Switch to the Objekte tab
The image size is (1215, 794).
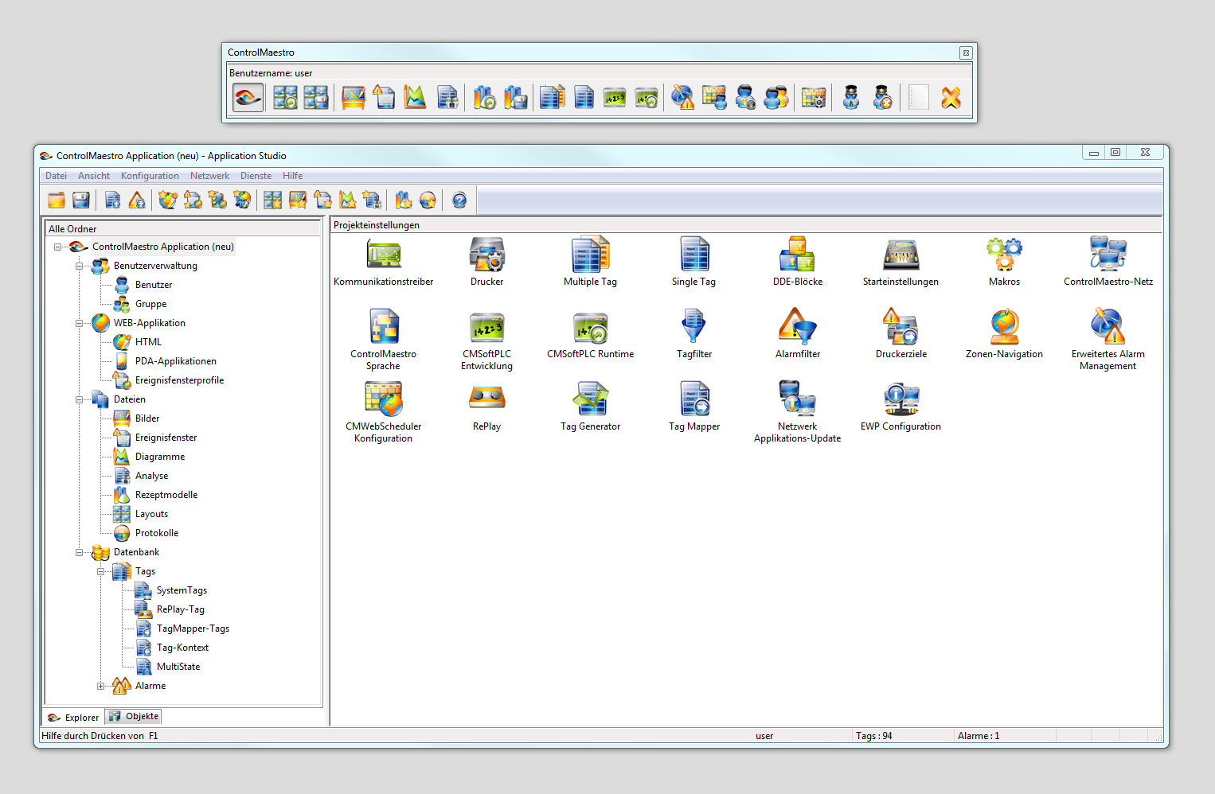point(134,716)
